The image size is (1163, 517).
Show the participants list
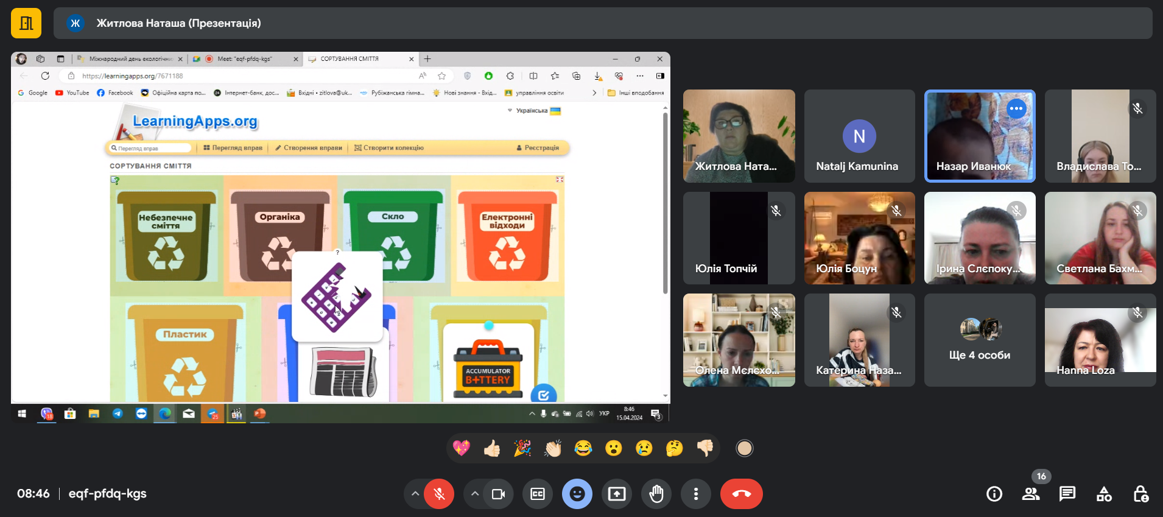pyautogui.click(x=1030, y=494)
